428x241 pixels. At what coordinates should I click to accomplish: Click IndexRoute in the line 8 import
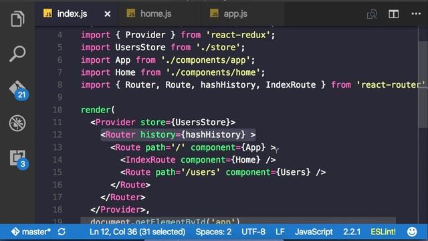click(291, 85)
